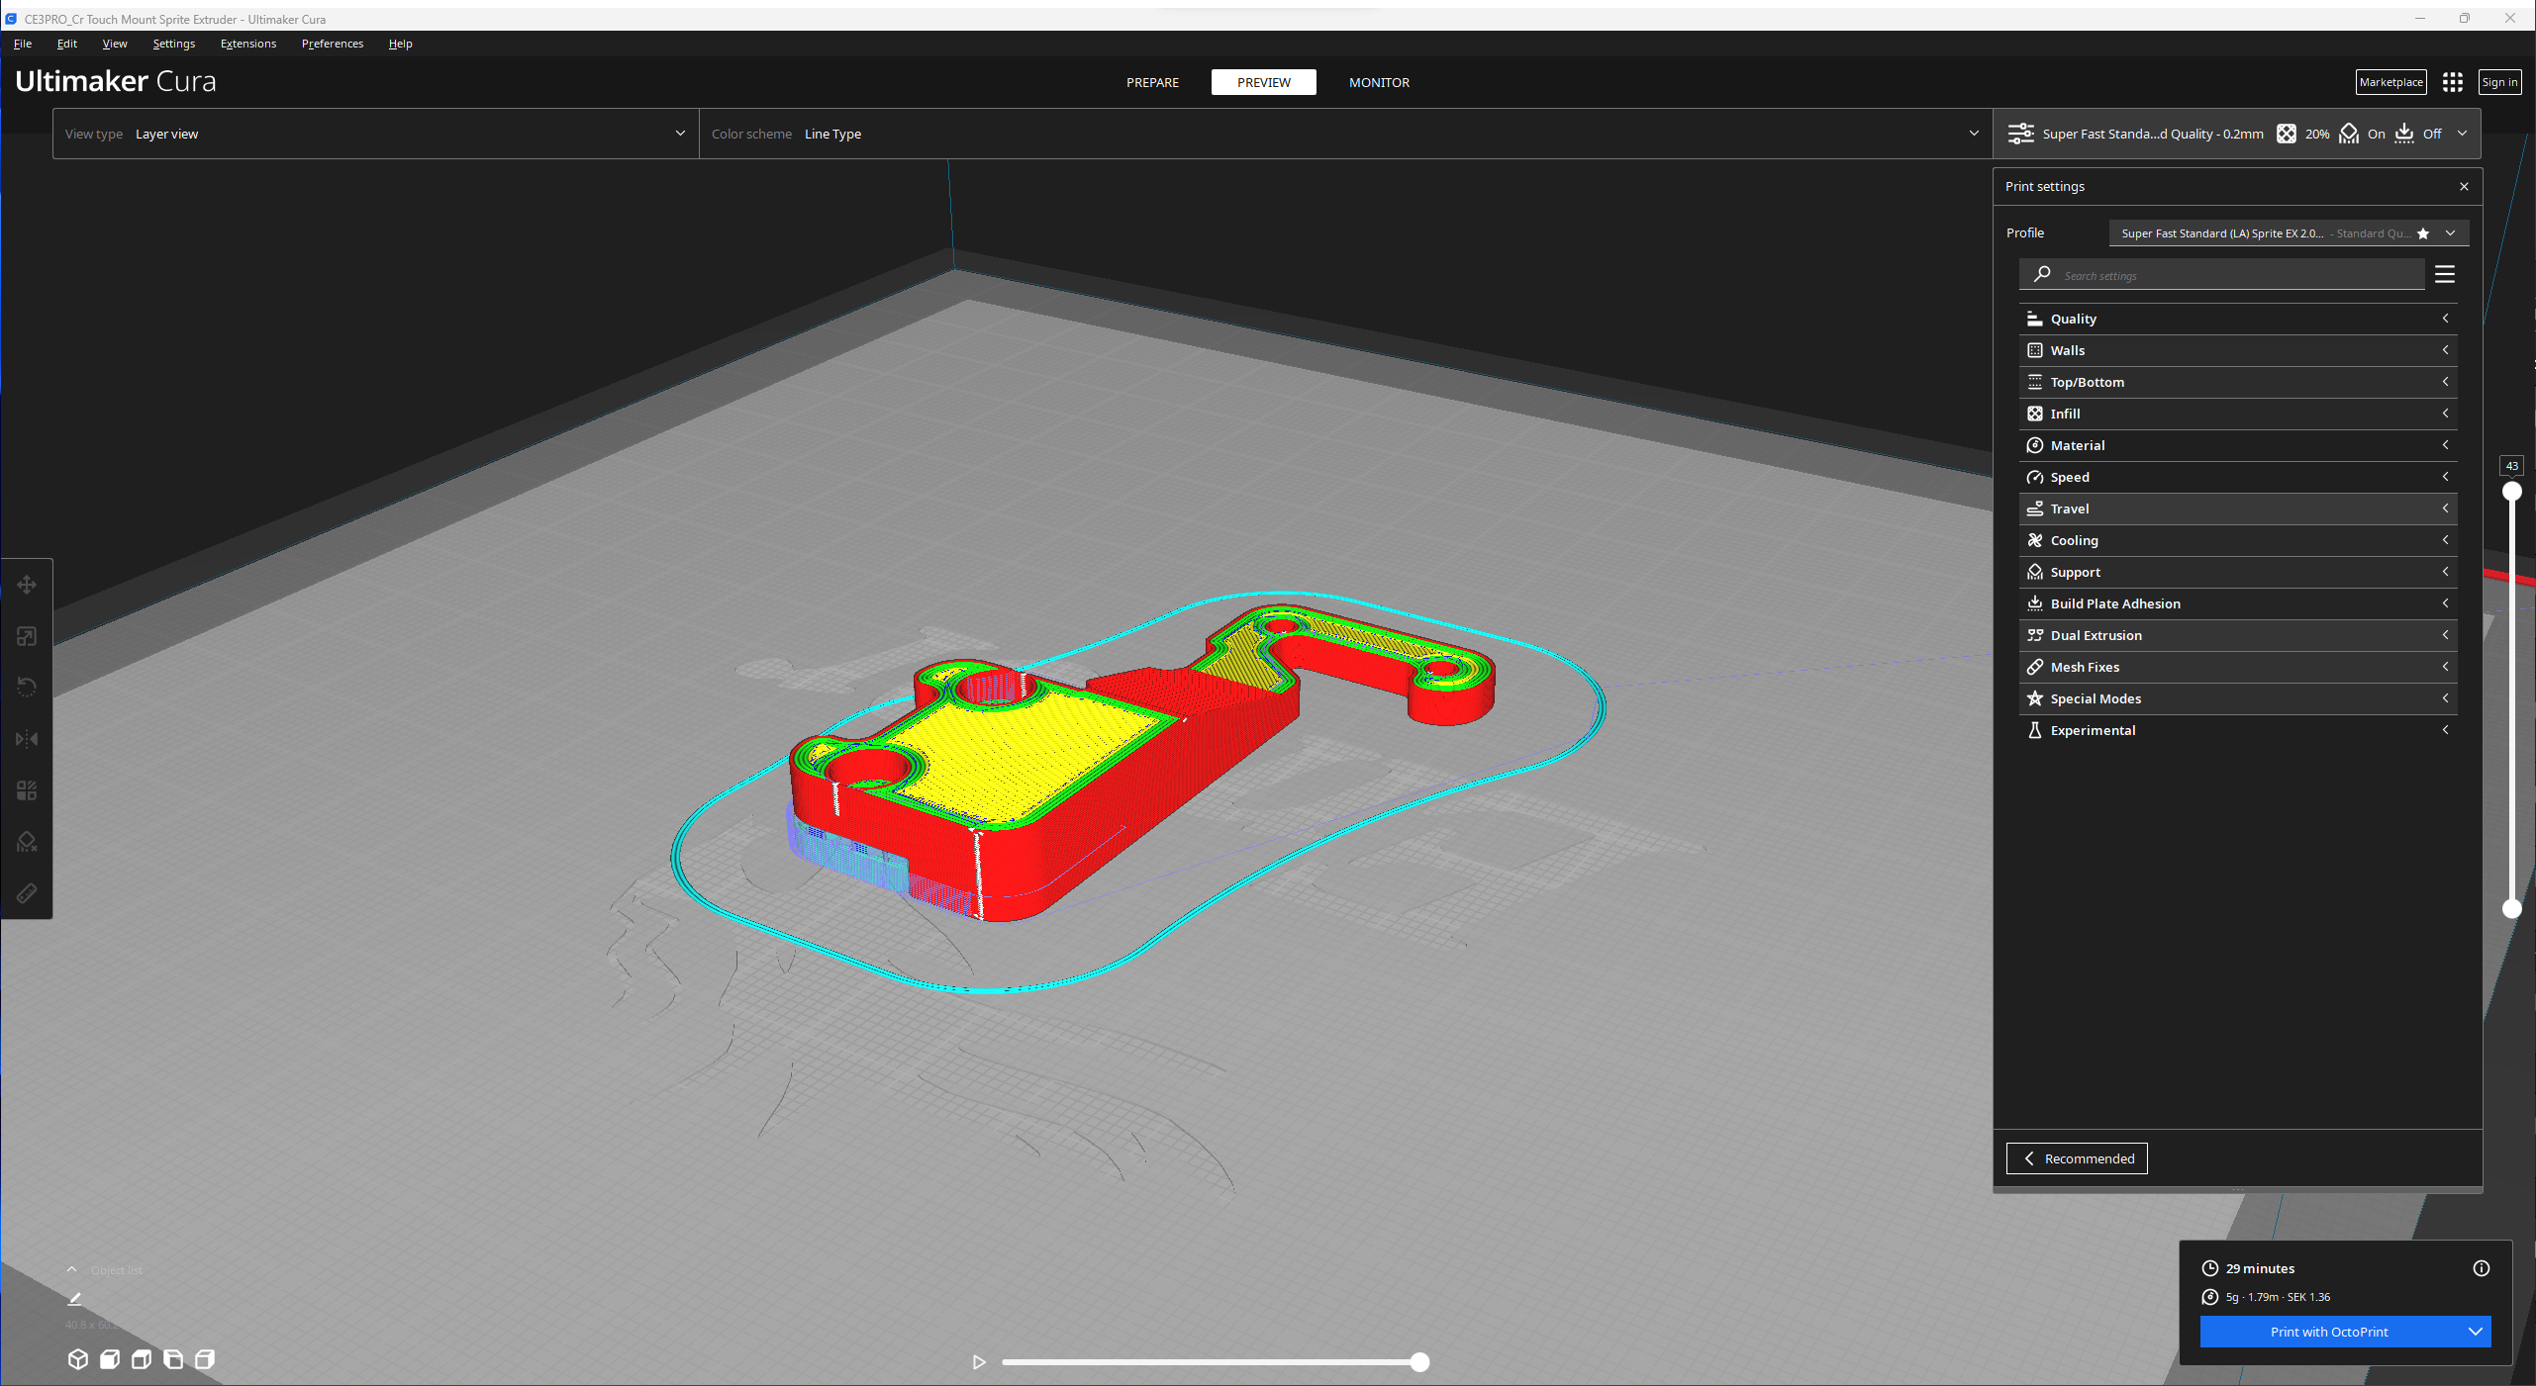Select the Rotate tool in left toolbar
This screenshot has height=1386, width=2536.
click(27, 688)
